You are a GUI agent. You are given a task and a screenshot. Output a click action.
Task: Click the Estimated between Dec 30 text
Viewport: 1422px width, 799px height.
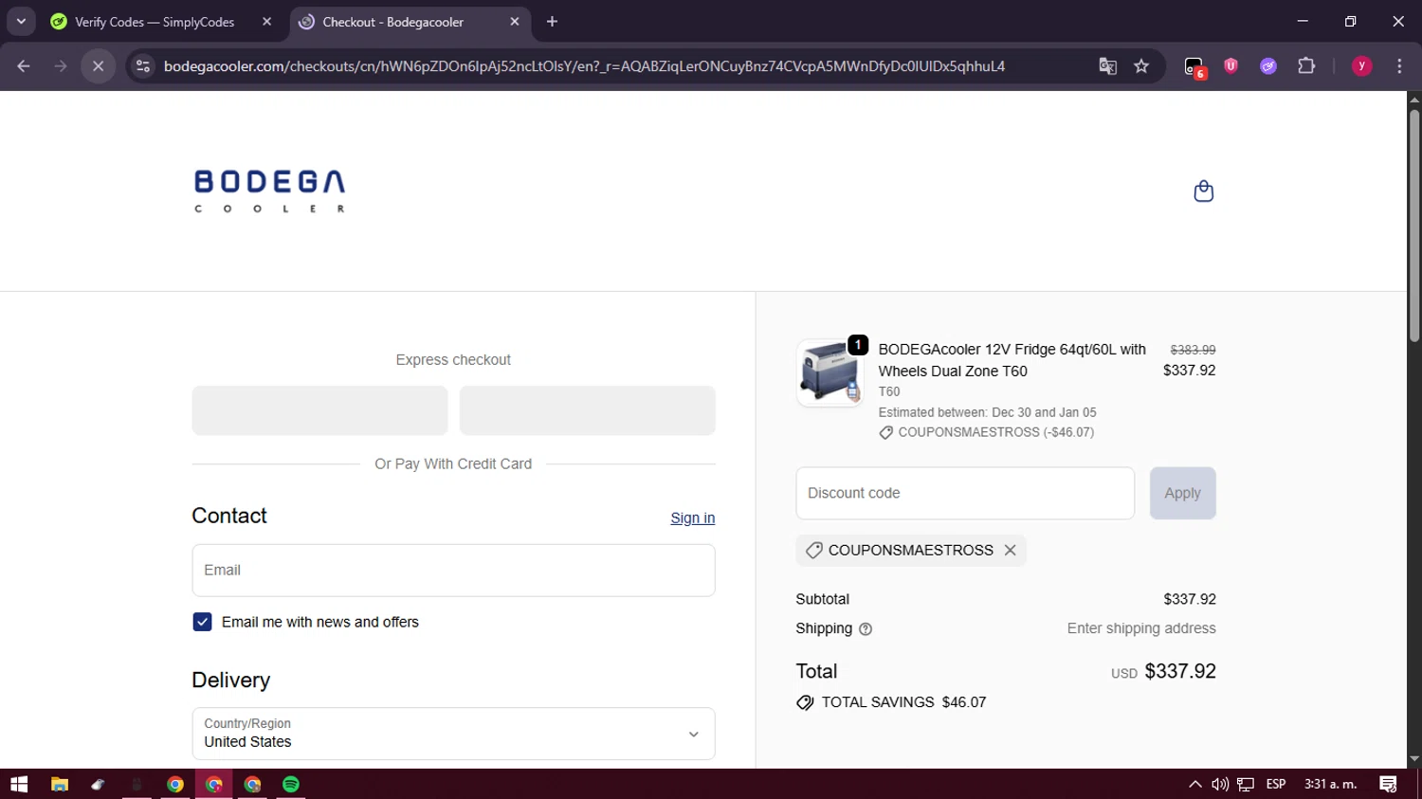click(x=987, y=412)
